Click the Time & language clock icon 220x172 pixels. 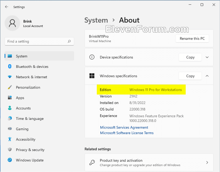[x=10, y=118]
